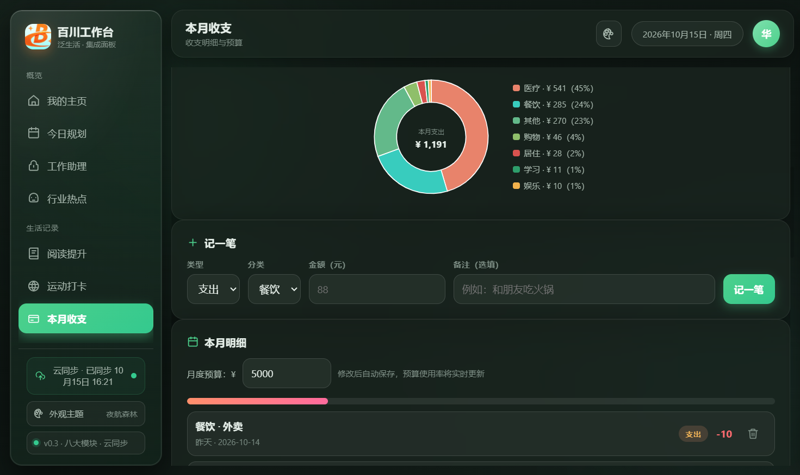Edit the 月度预算 field showing 5000
Screen dimensions: 800x475
(x=287, y=373)
